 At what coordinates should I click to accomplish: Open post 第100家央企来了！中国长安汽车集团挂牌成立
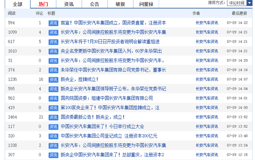110,108
